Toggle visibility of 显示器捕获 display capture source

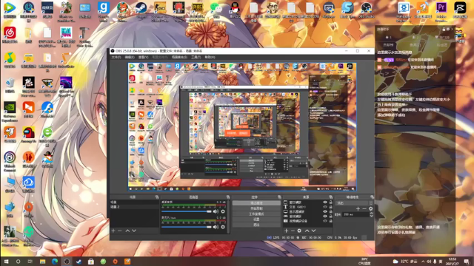click(x=325, y=212)
